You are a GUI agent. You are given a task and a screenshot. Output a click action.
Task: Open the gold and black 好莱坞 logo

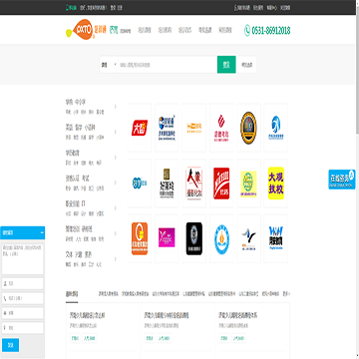(167, 183)
